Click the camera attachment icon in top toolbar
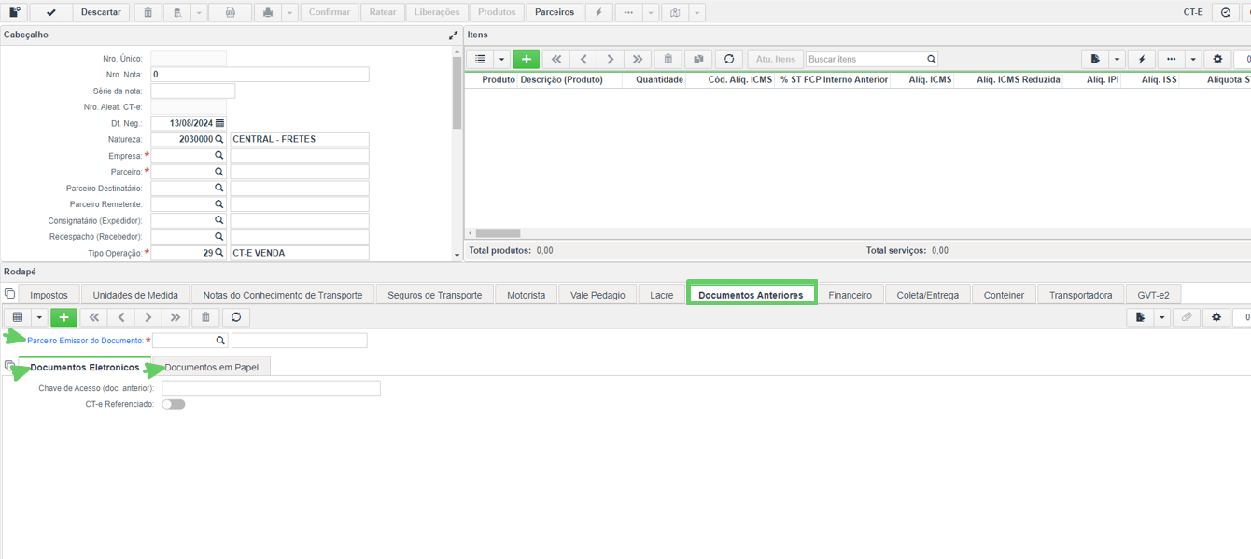The width and height of the screenshot is (1251, 559). 675,12
